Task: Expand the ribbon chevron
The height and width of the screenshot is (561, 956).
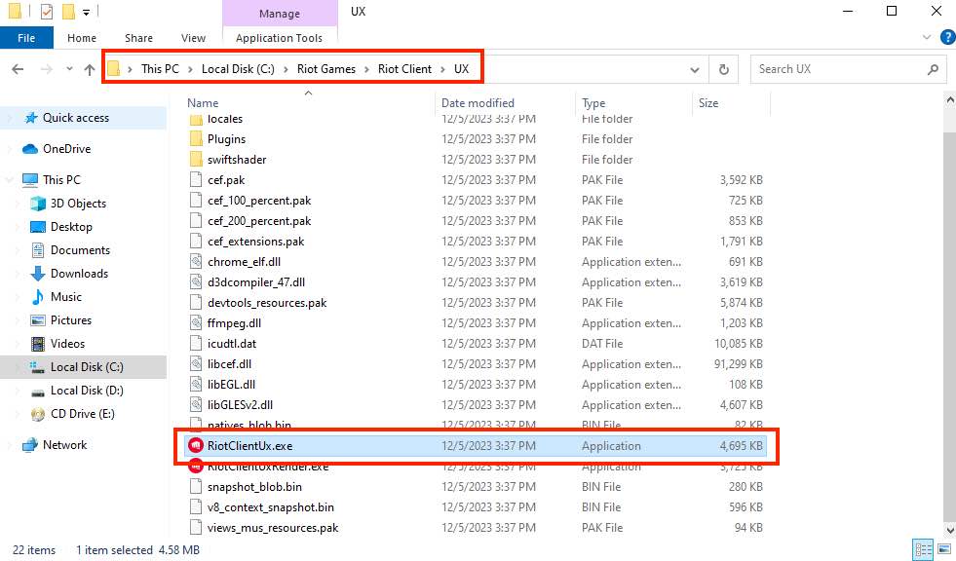Action: tap(927, 37)
